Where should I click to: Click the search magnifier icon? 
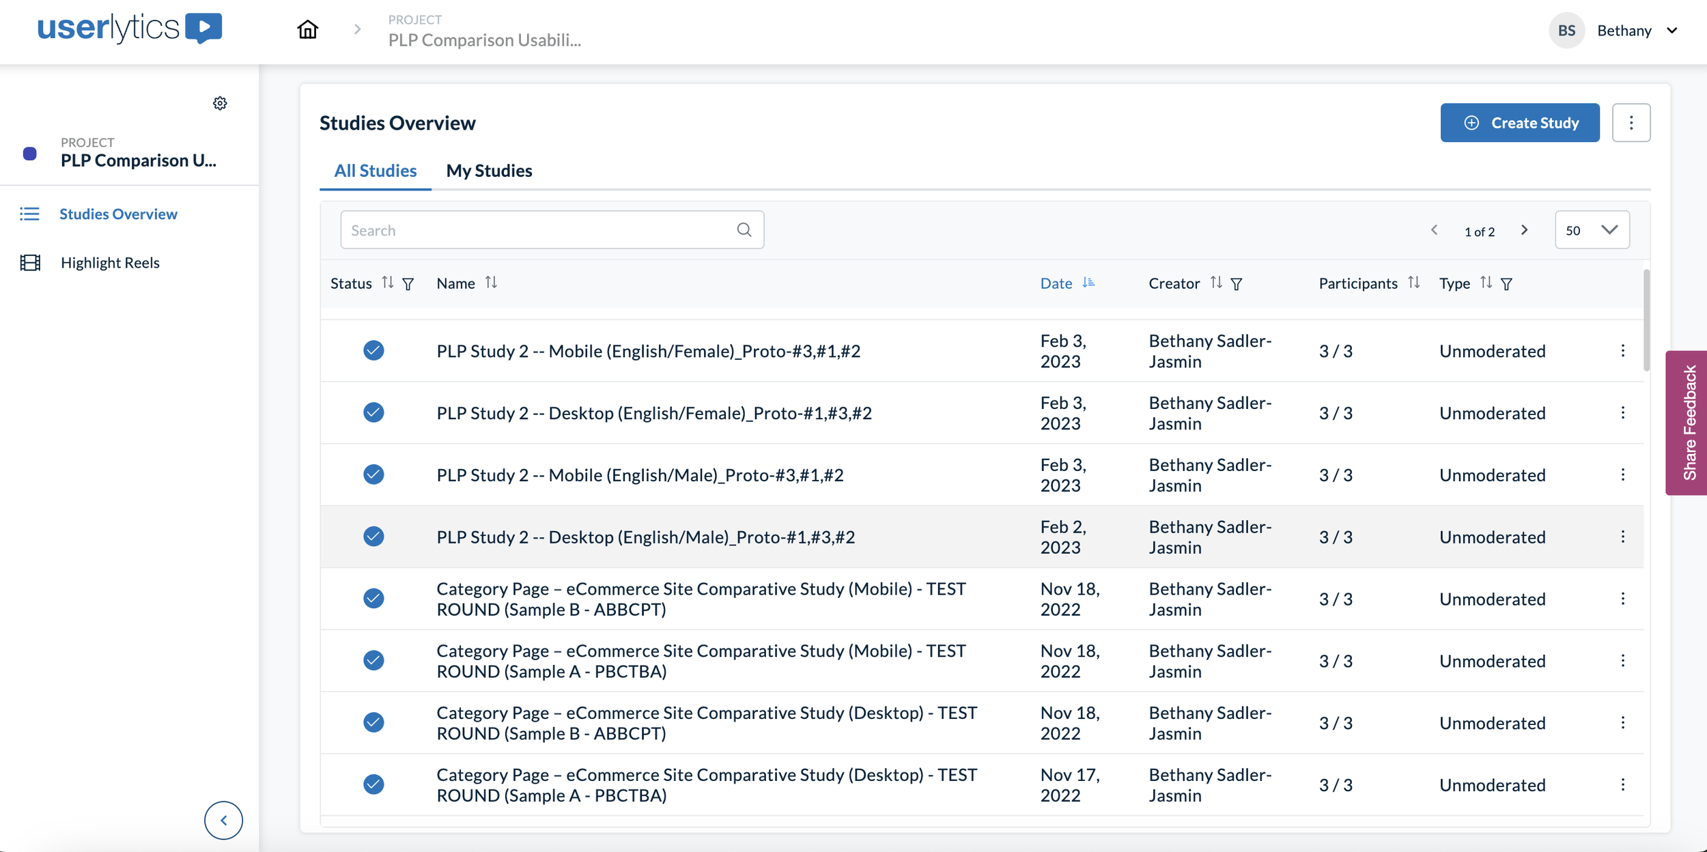[744, 229]
